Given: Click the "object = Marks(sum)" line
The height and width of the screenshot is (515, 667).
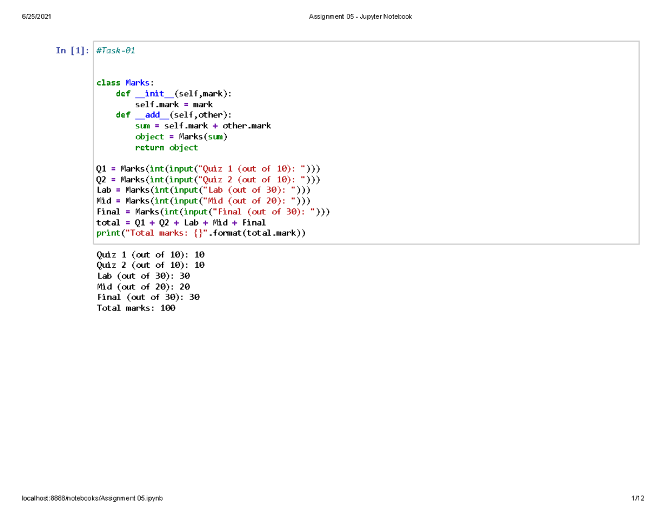Looking at the screenshot, I should click(181, 137).
